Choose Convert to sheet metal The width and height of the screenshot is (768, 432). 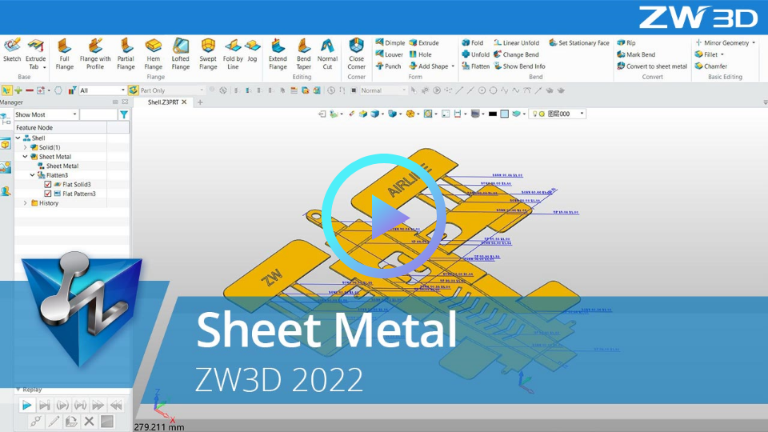point(652,66)
